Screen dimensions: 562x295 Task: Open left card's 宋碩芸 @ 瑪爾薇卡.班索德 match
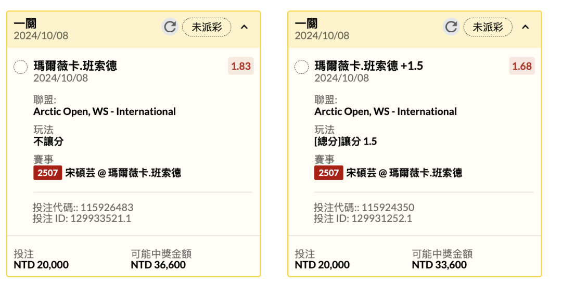tap(123, 173)
